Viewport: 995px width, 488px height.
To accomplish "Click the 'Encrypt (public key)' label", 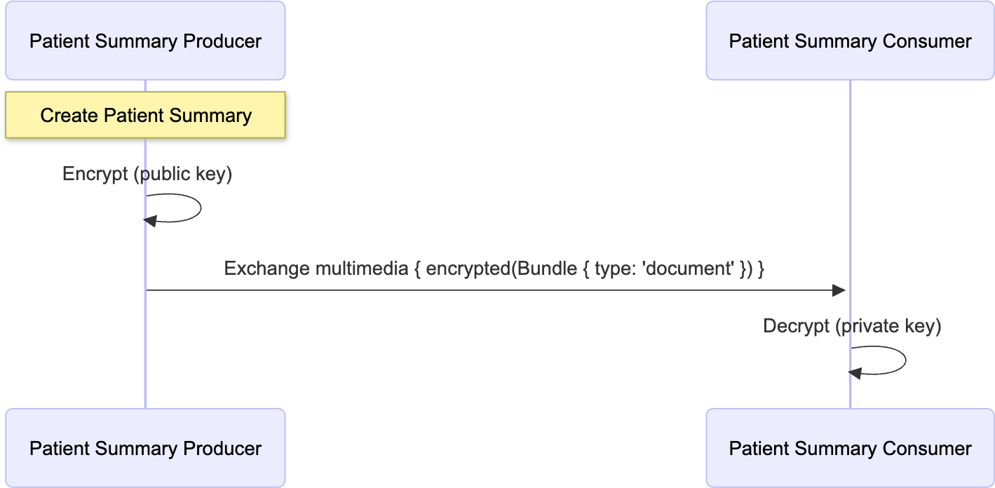I will click(x=147, y=174).
